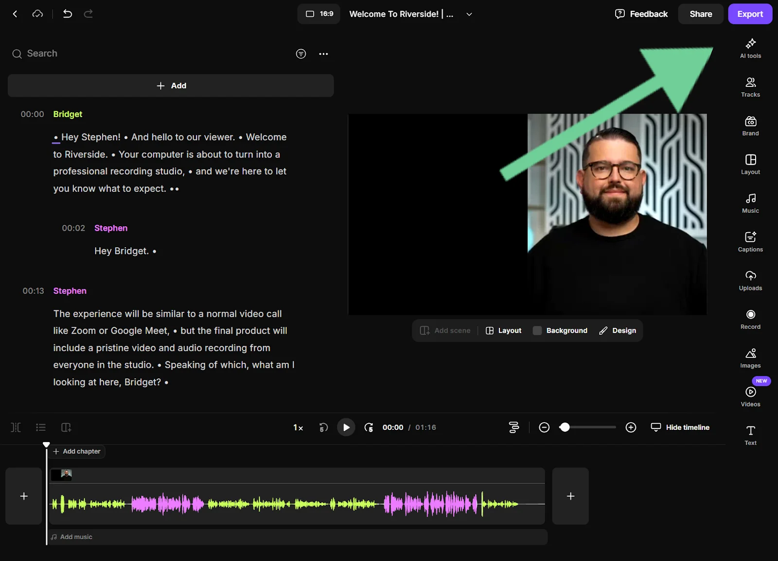Zoom out the timeline
The image size is (778, 561).
coord(544,427)
